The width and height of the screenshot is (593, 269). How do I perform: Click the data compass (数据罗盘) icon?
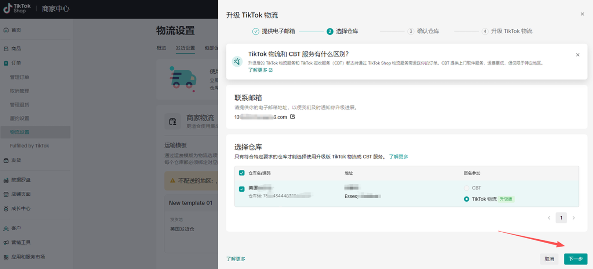tap(6, 180)
